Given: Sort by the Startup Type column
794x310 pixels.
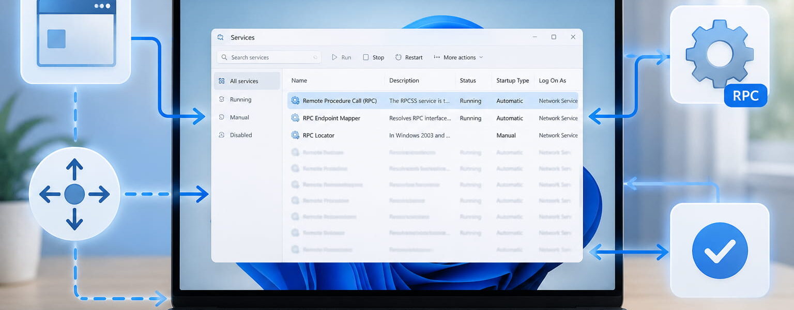Looking at the screenshot, I should [513, 81].
